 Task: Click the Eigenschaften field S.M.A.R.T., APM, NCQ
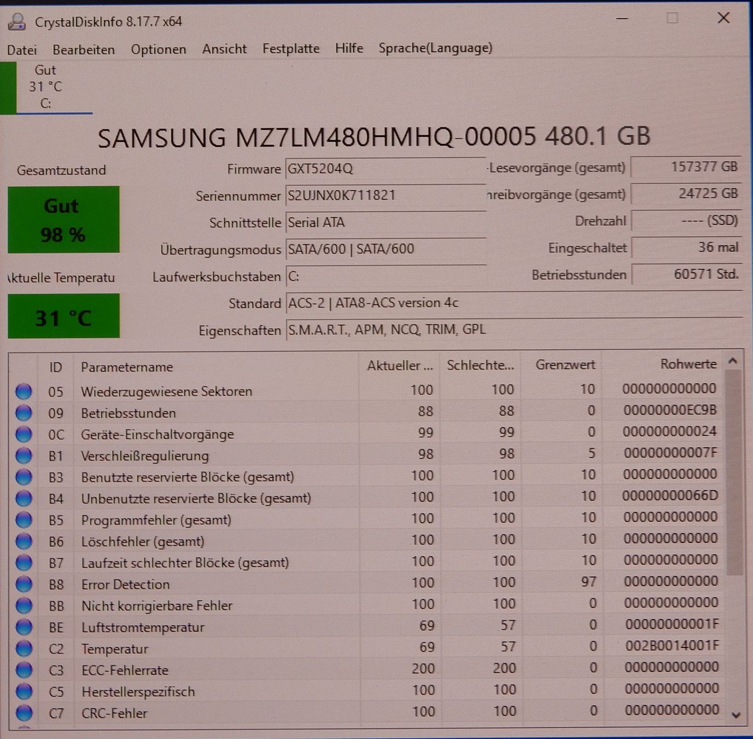[514, 330]
